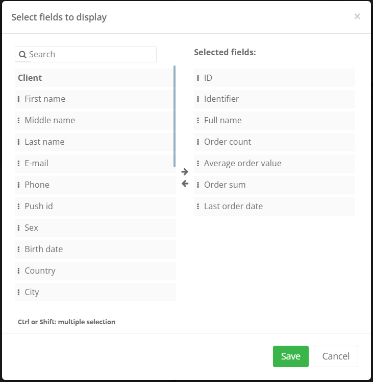Click the drag handle beside Identifier

[198, 99]
